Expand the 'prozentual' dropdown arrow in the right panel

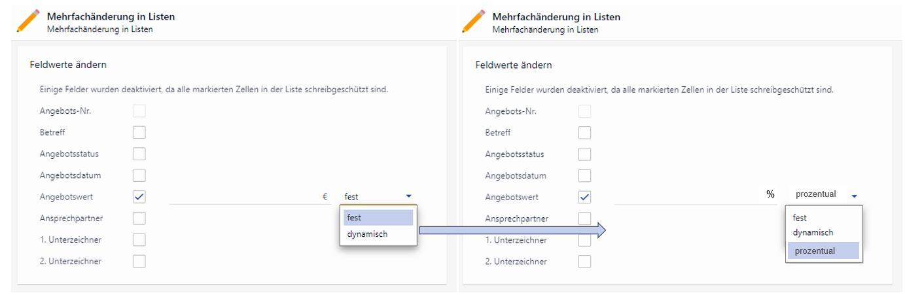click(855, 195)
